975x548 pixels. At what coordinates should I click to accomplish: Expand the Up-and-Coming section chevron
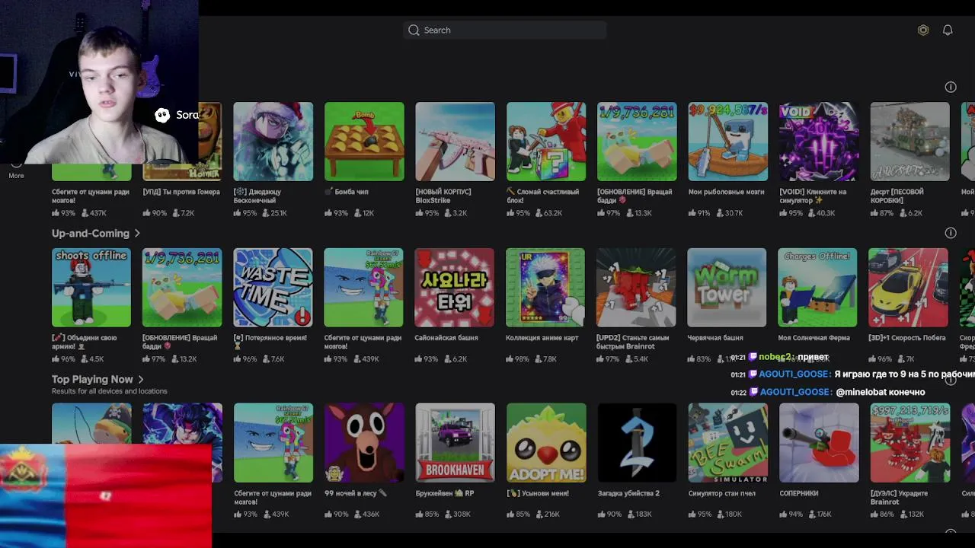tap(137, 233)
